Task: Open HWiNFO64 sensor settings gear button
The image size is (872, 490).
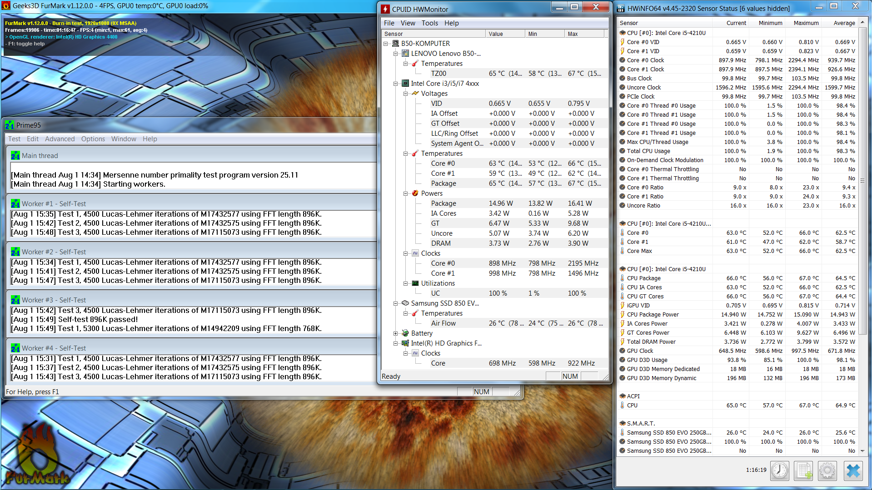Action: 827,470
